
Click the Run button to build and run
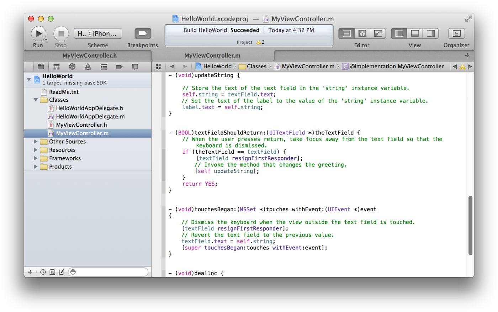point(38,34)
